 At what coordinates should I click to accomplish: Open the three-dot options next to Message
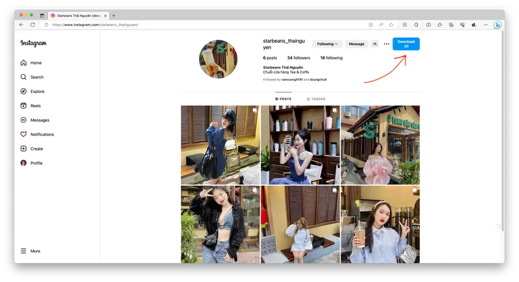[x=387, y=44]
